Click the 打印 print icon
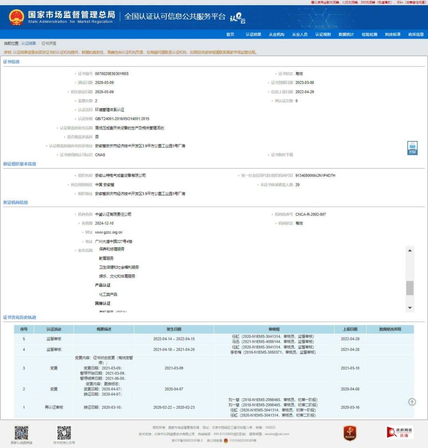Image resolution: width=428 pixels, height=448 pixels. pyautogui.click(x=412, y=148)
